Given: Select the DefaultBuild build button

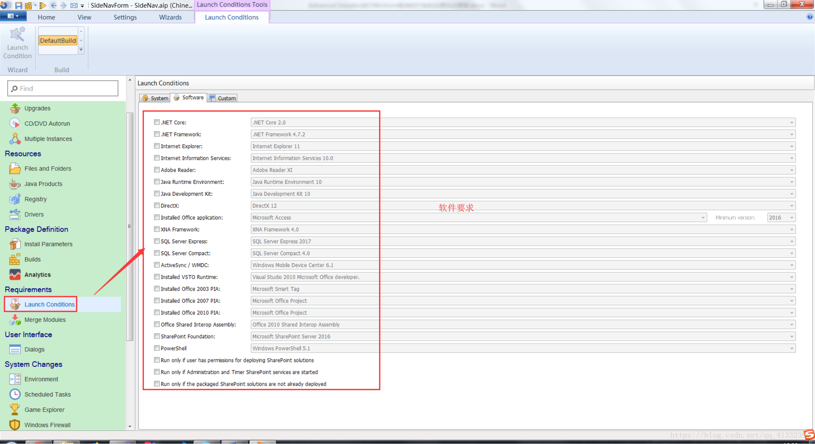Looking at the screenshot, I should coord(58,40).
